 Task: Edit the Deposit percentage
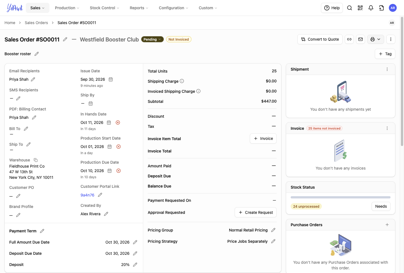click(135, 265)
